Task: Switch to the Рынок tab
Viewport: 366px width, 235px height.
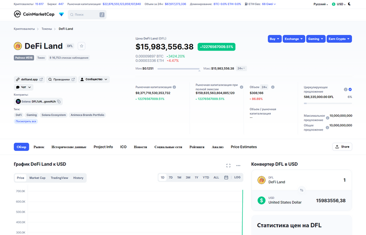Action: point(39,147)
